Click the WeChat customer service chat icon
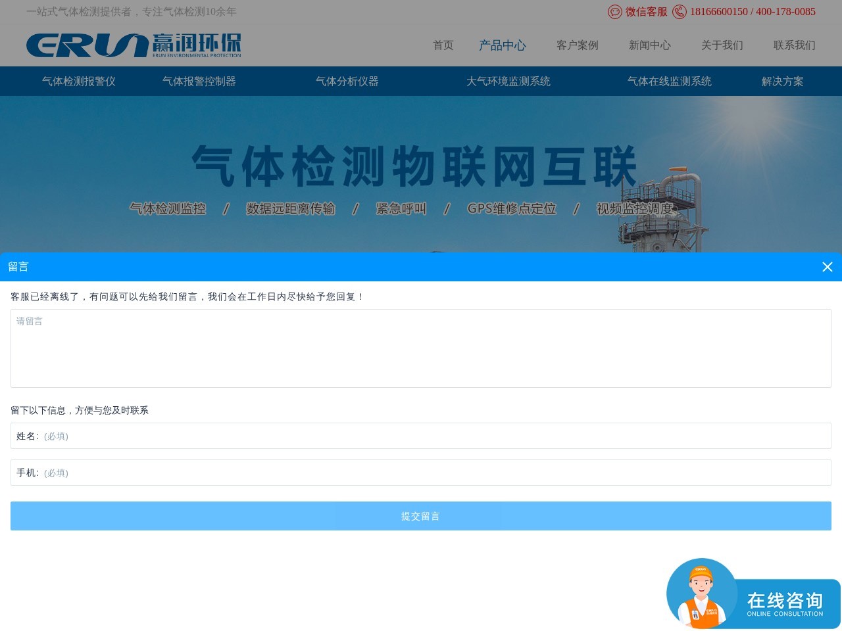 point(614,12)
